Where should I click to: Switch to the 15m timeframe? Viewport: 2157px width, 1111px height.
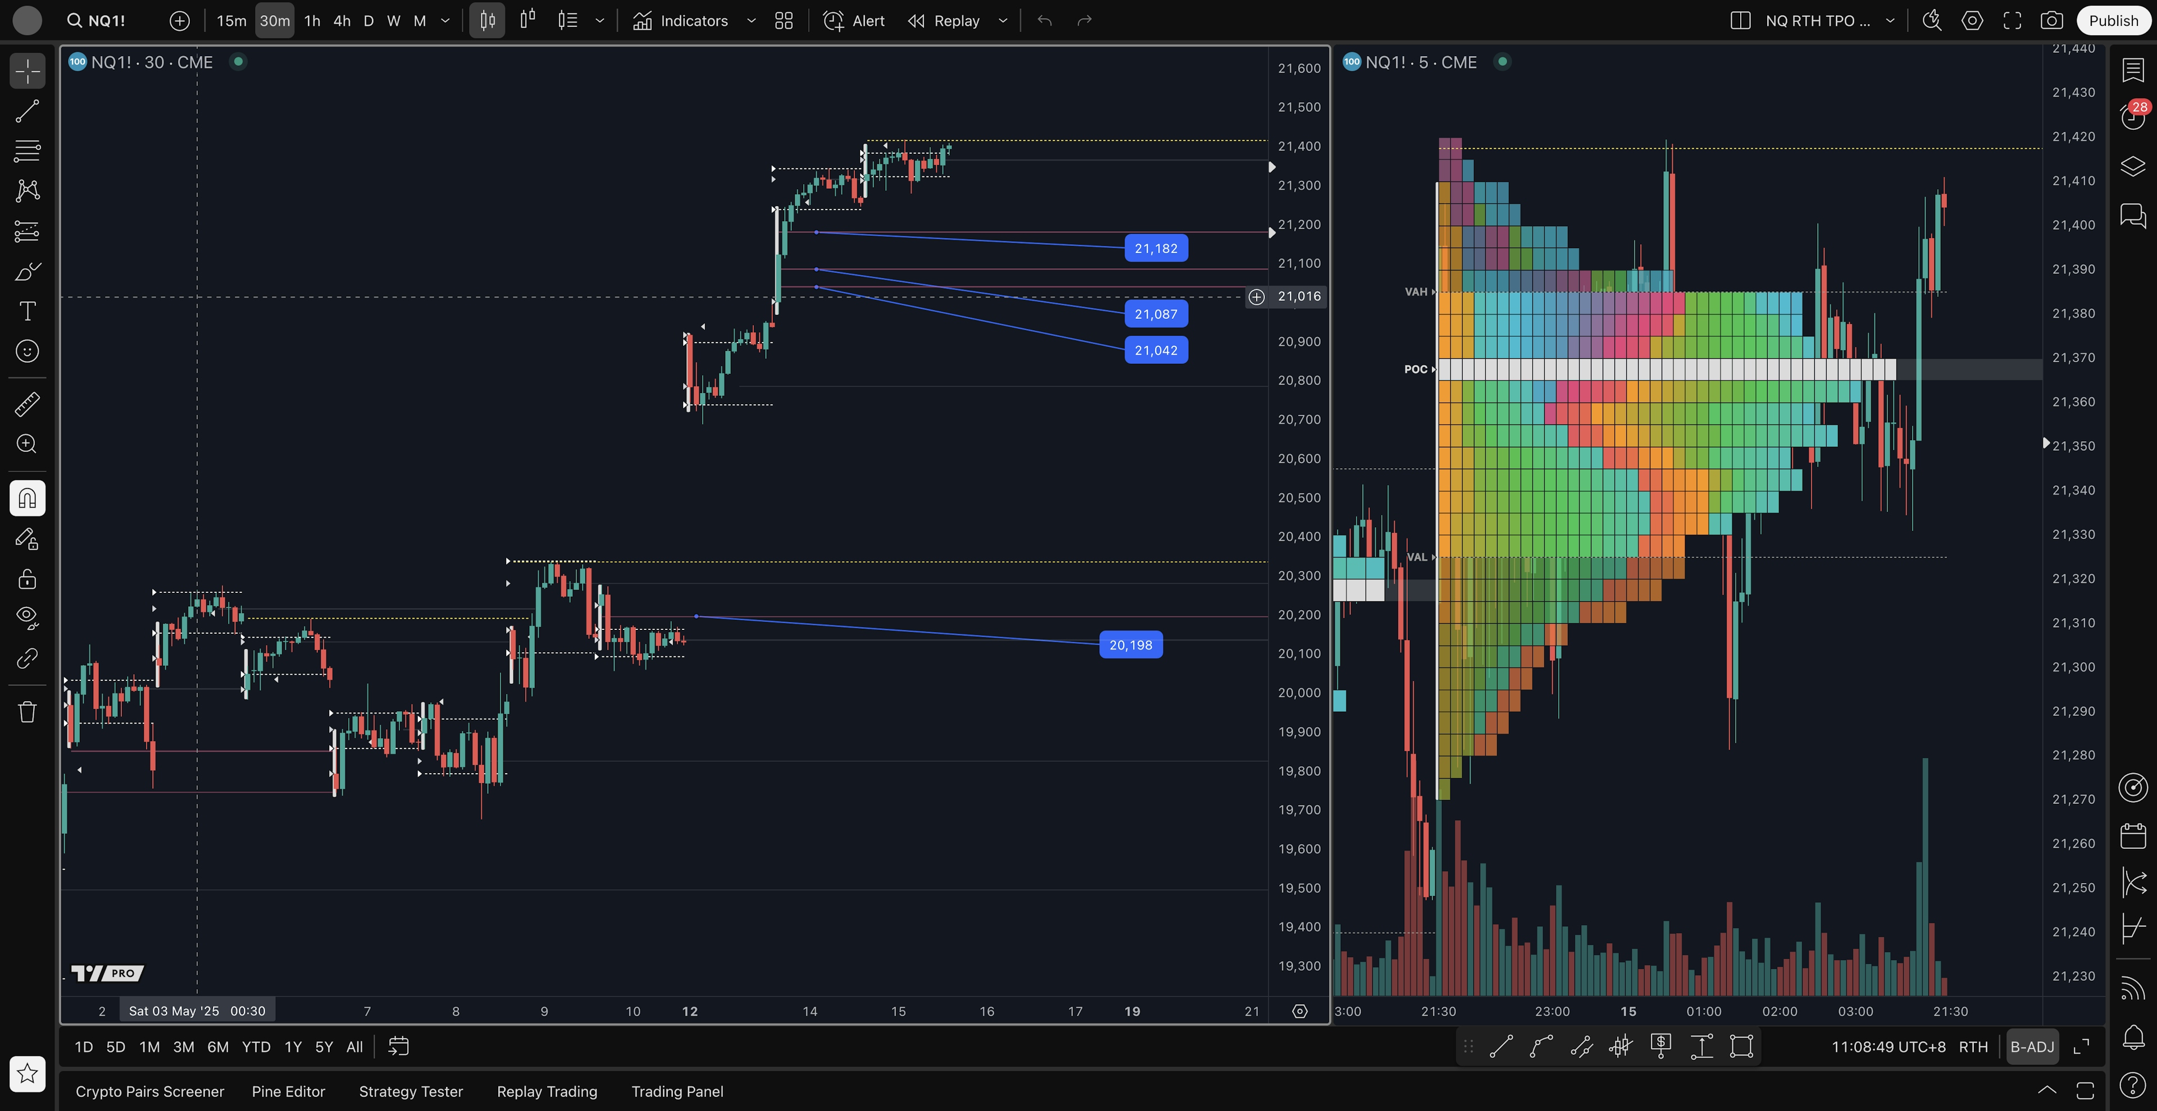pos(231,21)
